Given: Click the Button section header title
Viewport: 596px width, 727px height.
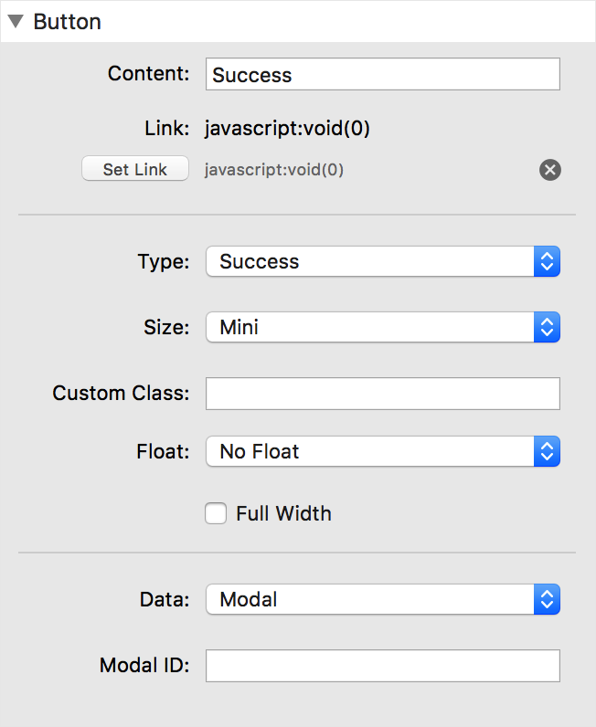Looking at the screenshot, I should tap(68, 22).
